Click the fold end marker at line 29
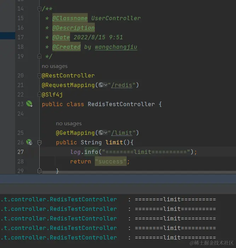 coord(39,171)
